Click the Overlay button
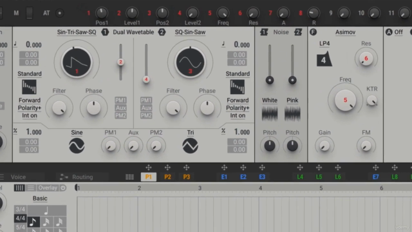412x232 pixels. [x=48, y=188]
